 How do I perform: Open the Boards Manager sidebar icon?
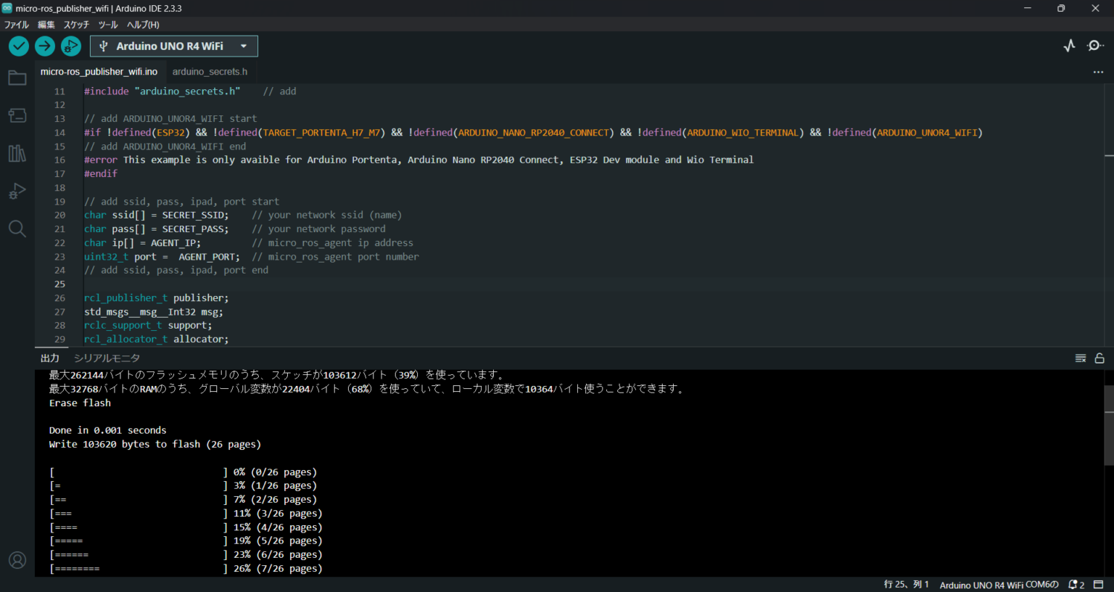click(x=17, y=115)
